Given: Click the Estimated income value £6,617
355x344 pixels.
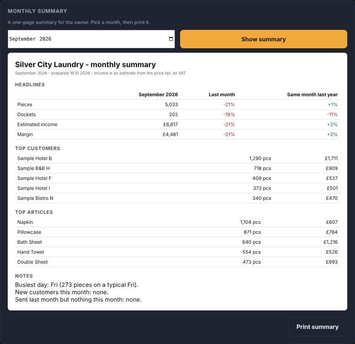Looking at the screenshot, I should 171,124.
